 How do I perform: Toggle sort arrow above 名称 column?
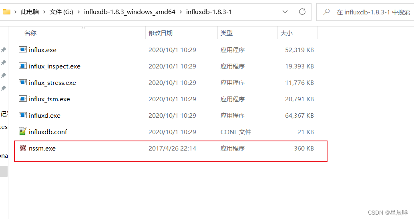point(83,28)
